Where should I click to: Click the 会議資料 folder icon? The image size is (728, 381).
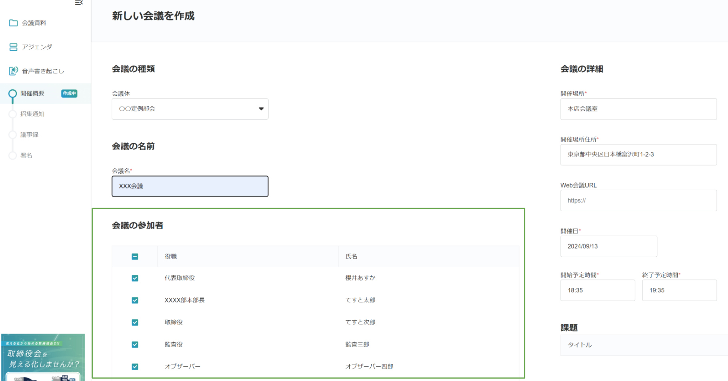click(x=13, y=23)
